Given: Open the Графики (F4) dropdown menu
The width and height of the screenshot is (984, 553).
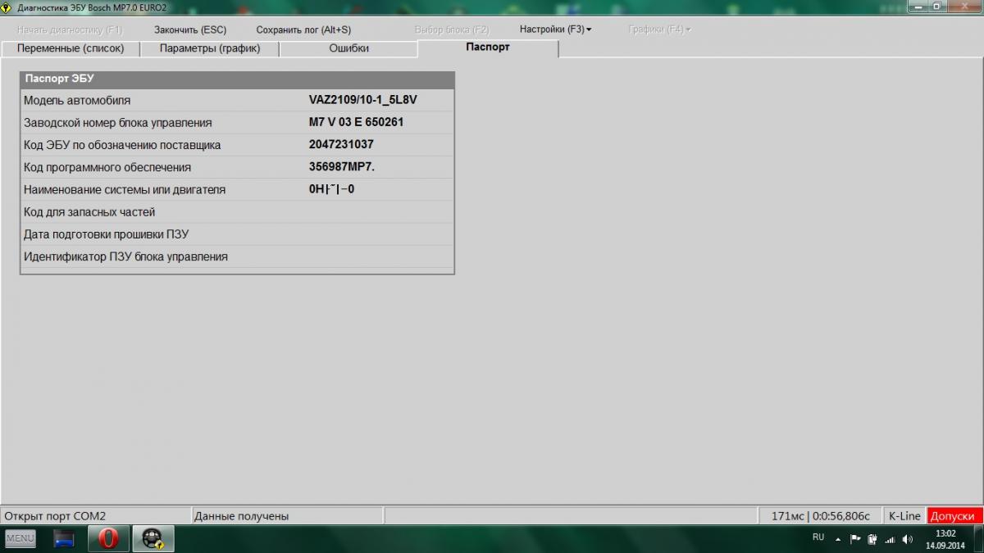Looking at the screenshot, I should point(659,29).
